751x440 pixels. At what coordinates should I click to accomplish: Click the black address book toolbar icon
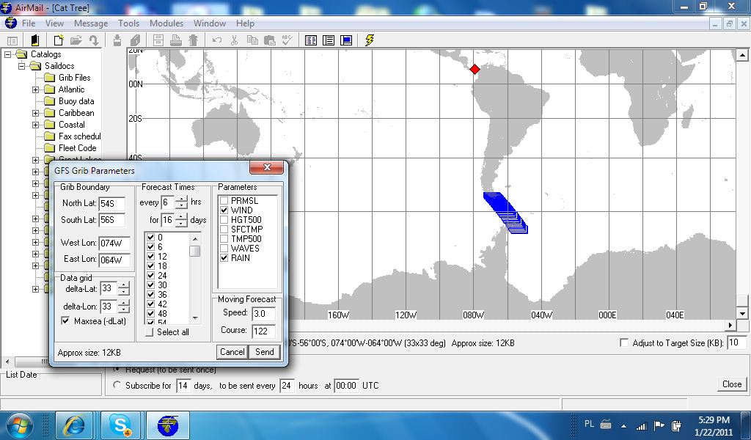click(34, 40)
